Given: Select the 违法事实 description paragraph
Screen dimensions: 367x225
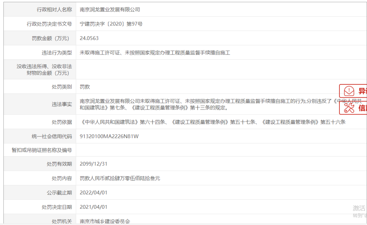Looking at the screenshot, I should point(221,104).
